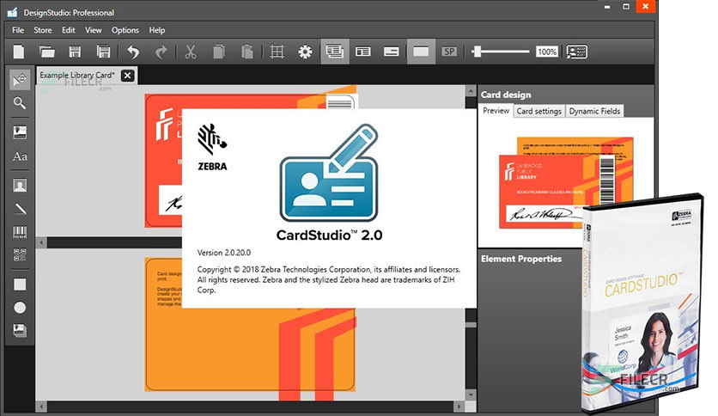
Task: Open the Edit menu
Action: click(68, 30)
